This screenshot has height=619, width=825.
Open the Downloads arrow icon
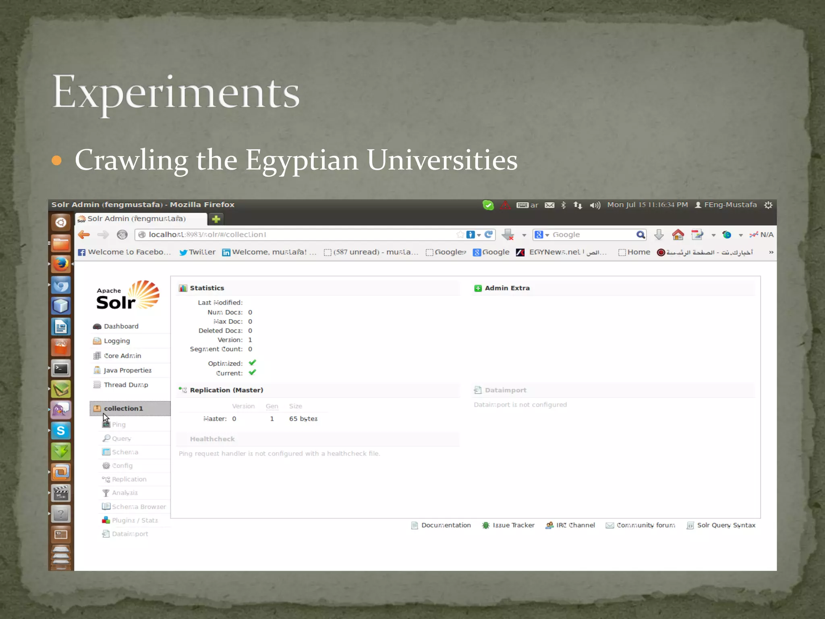[659, 235]
